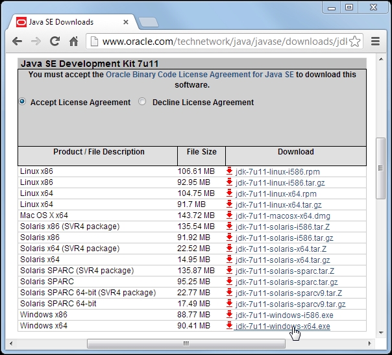Click red download arrow for solaris-x64.tar.Z
Viewport: 392px width, 355px height.
[x=229, y=249]
